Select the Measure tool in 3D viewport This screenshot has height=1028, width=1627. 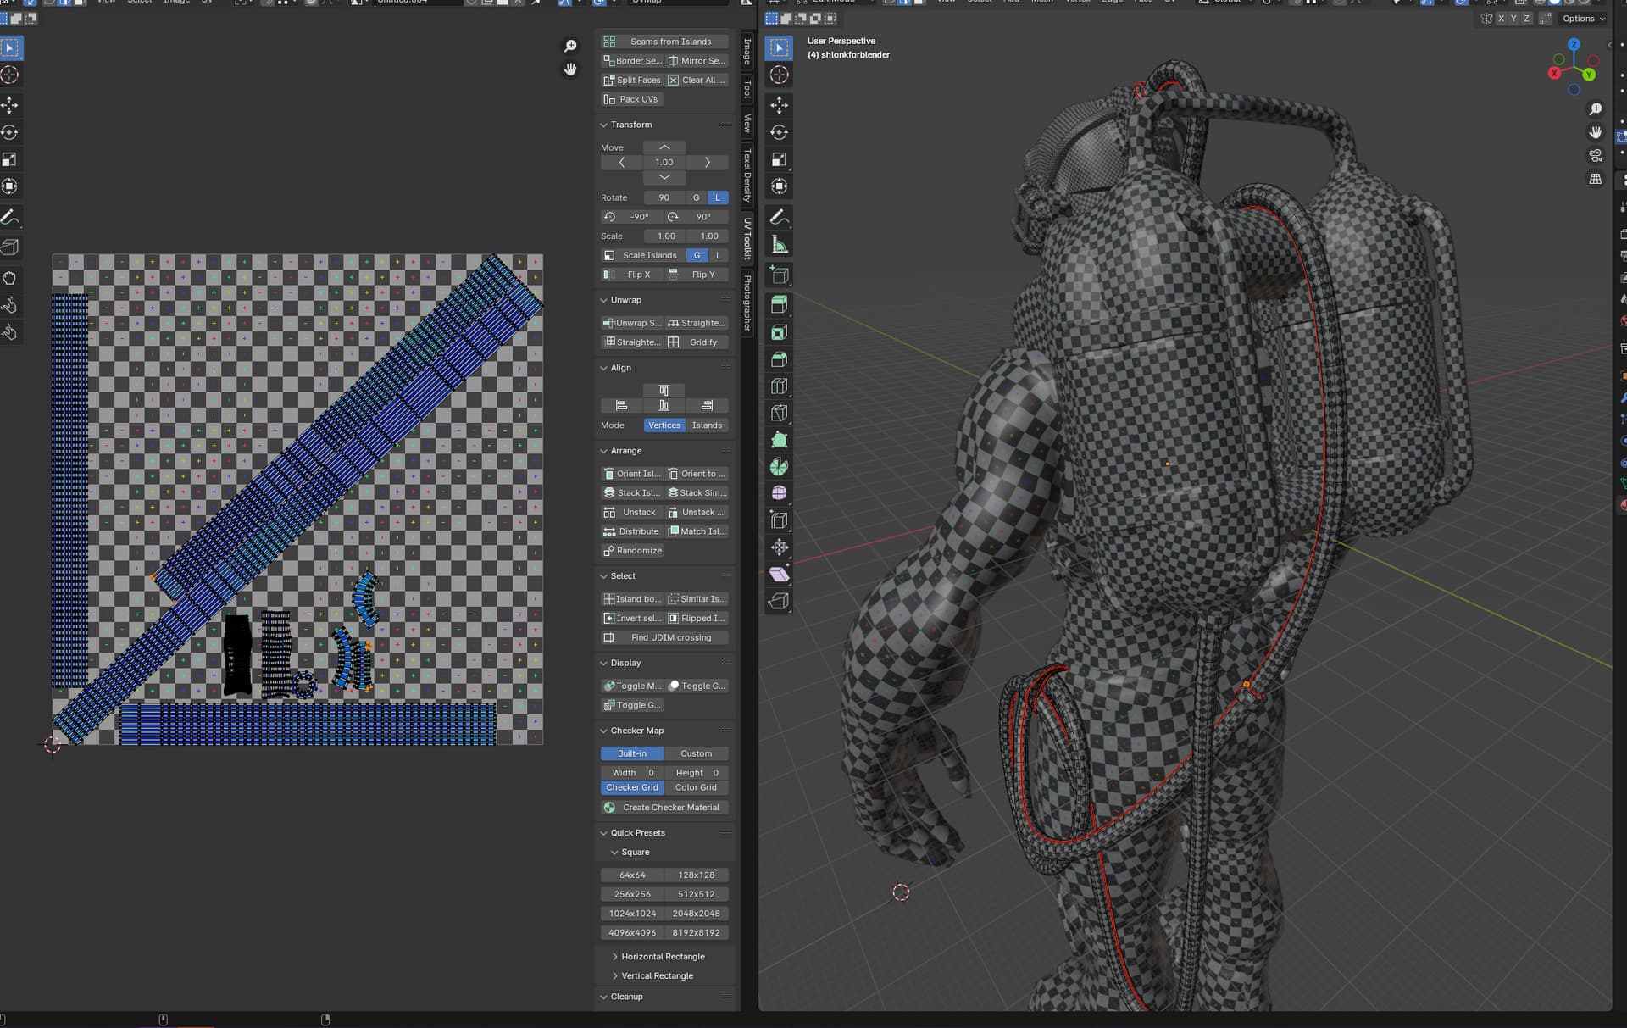(779, 246)
